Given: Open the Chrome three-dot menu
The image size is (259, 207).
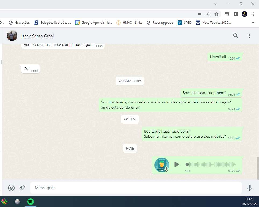Looking at the screenshot, I should [253, 14].
